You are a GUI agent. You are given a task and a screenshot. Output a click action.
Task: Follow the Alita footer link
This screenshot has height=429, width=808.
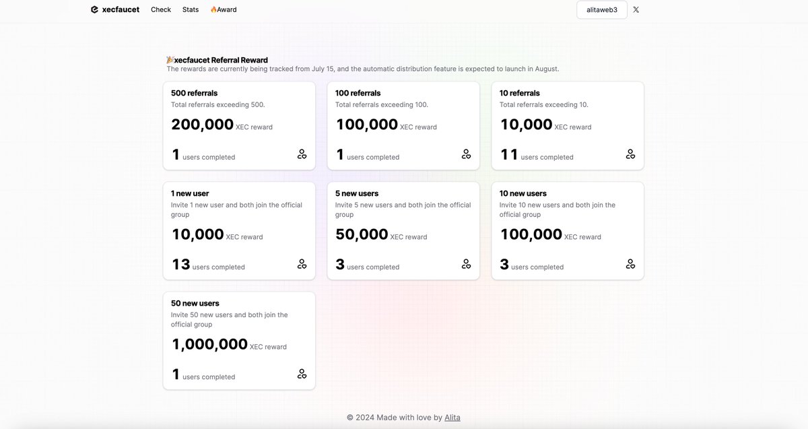coord(452,418)
